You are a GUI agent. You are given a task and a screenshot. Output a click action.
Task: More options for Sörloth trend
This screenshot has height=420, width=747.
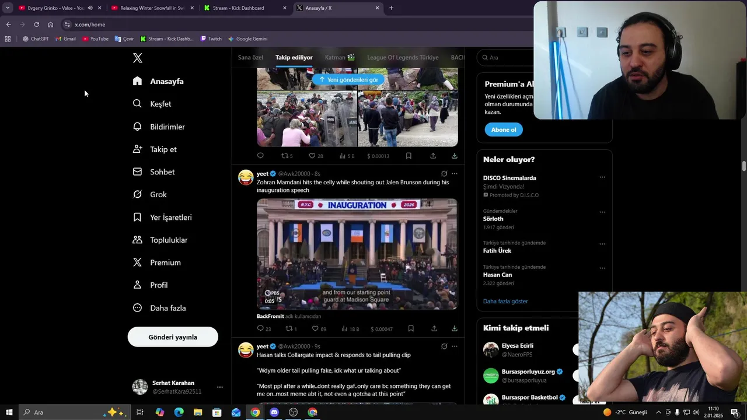click(x=602, y=212)
